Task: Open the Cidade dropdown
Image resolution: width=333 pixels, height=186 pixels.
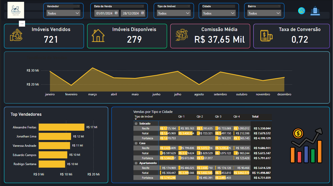Action: tap(218, 13)
